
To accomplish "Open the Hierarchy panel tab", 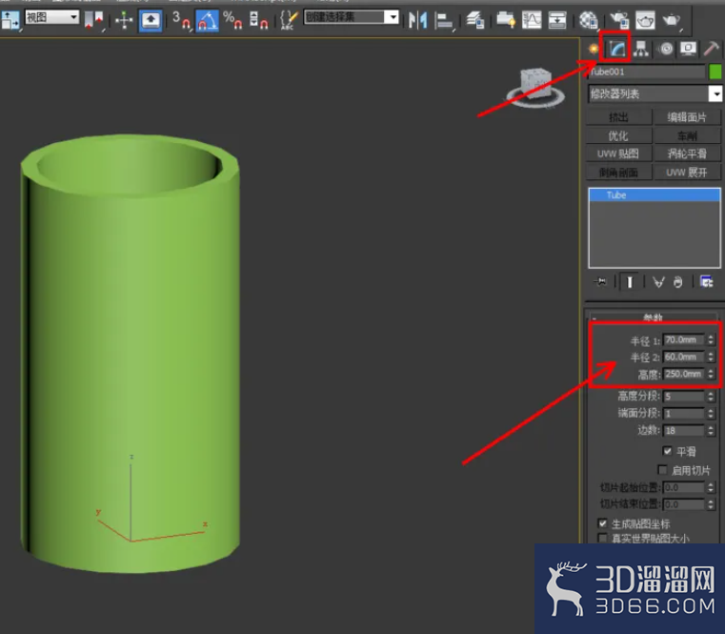I will click(x=641, y=49).
